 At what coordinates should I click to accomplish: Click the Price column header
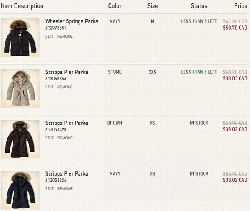240,6
